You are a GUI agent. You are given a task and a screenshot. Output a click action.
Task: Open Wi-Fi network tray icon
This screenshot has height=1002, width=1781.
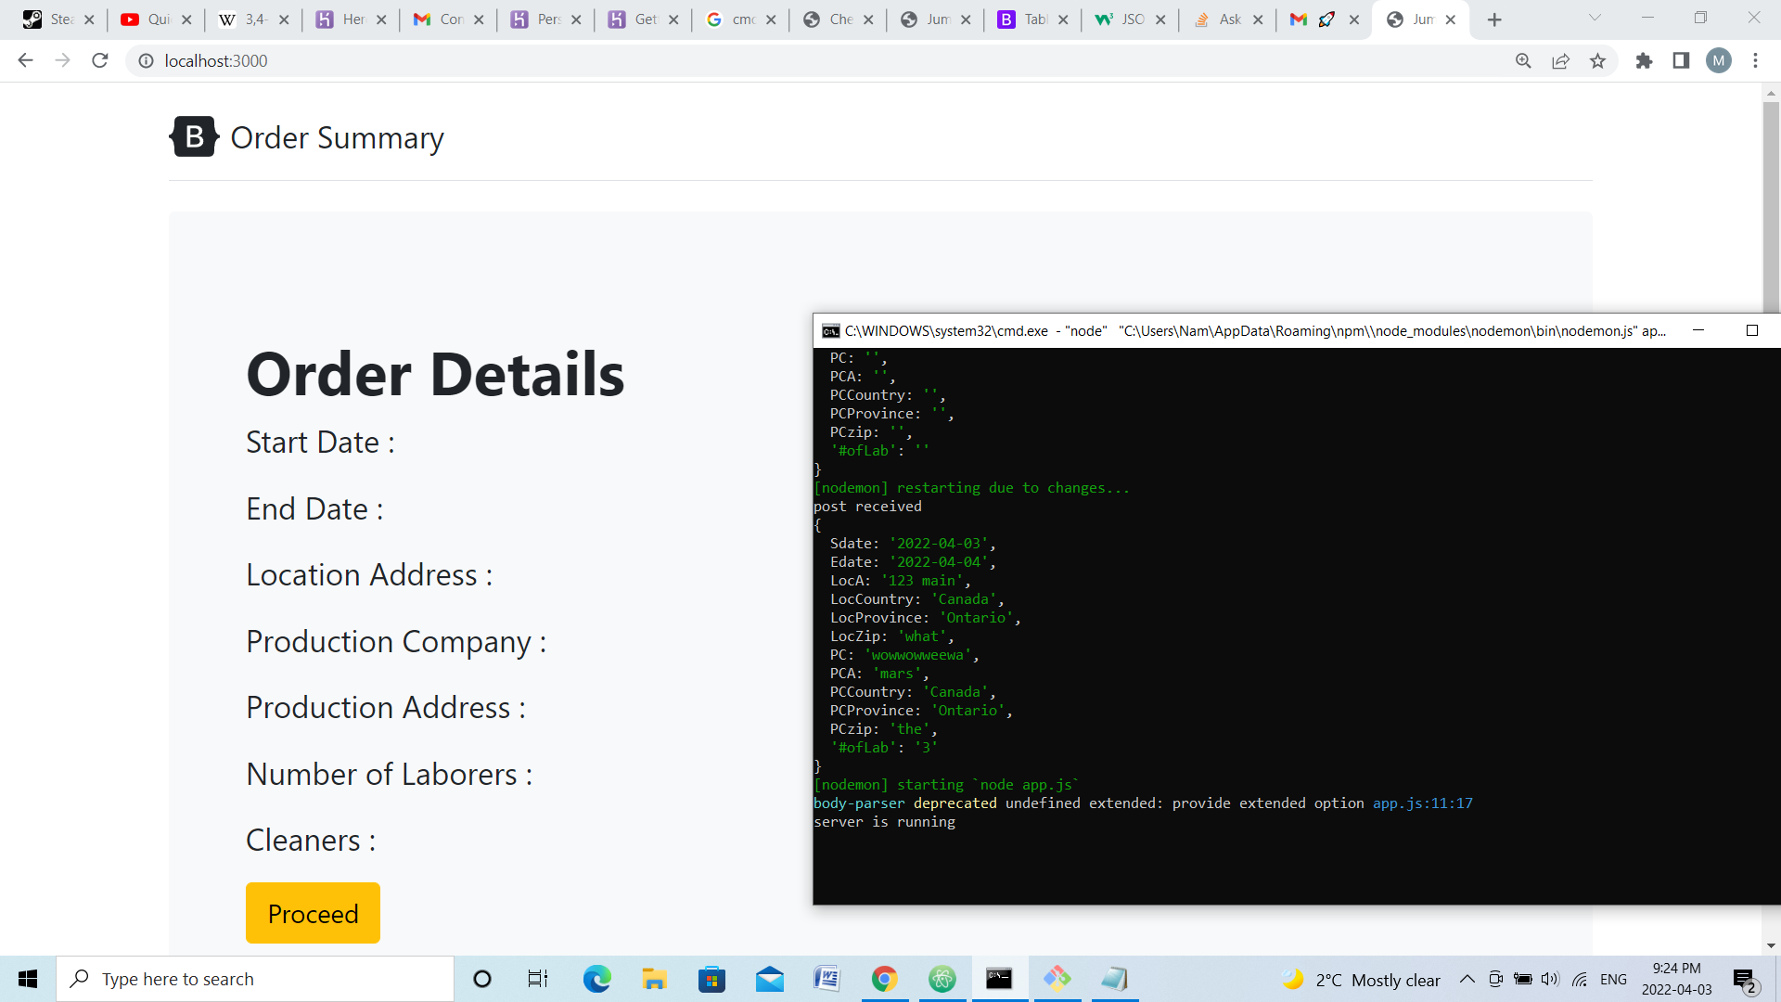click(x=1580, y=979)
